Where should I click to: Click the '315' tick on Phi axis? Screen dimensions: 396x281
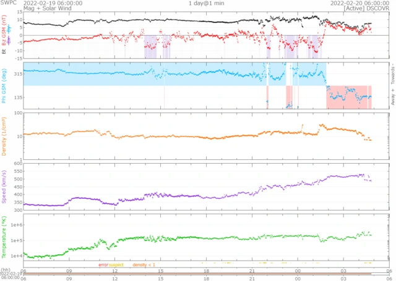point(18,74)
